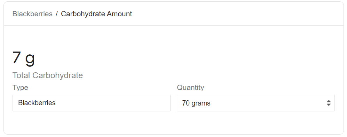Click the upward triangle in the Quantity selector
This screenshot has height=137, width=347.
(x=329, y=101)
